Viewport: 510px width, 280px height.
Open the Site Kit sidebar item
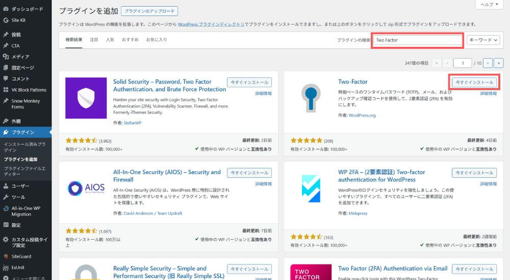tap(18, 20)
